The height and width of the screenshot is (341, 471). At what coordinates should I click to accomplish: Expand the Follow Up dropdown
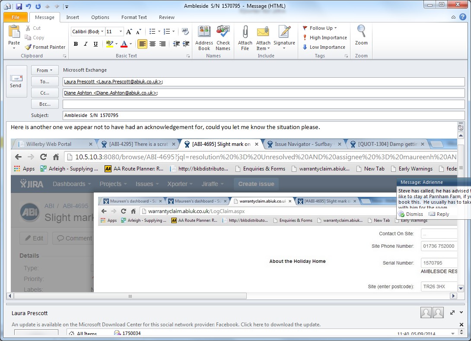[x=336, y=28]
